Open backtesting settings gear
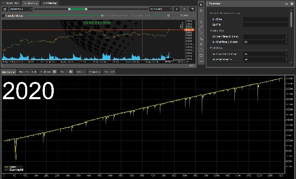This screenshot has height=179, width=296. 5,9
